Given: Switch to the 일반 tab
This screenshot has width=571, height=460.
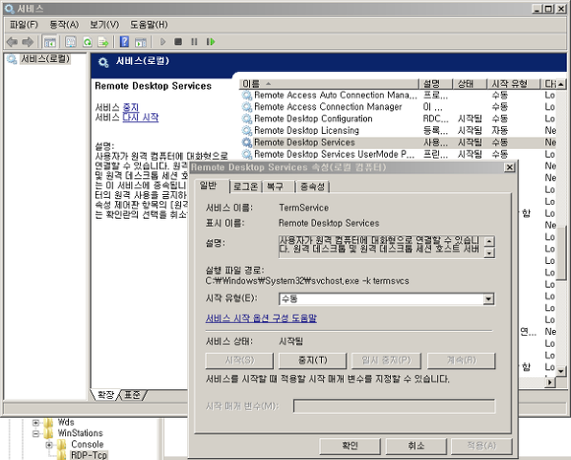Looking at the screenshot, I should (209, 186).
